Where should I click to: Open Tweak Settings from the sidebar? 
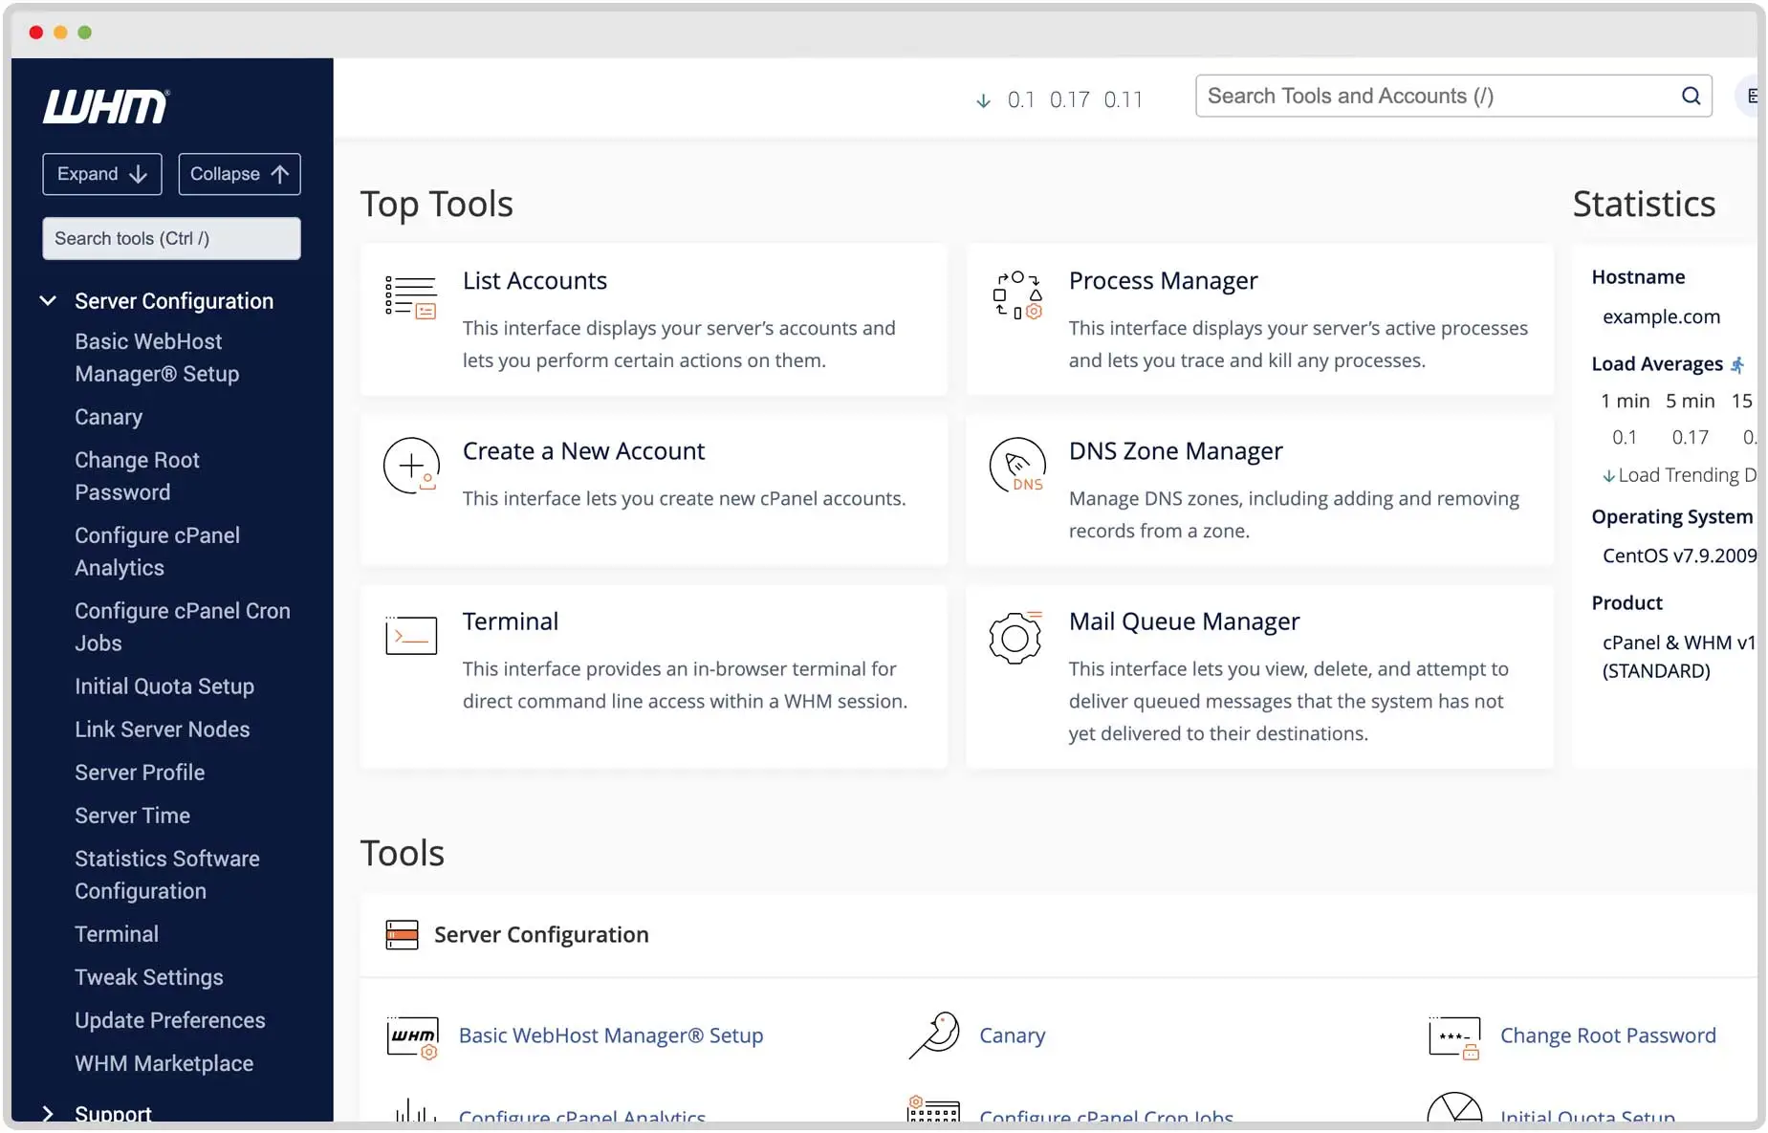pos(148,977)
